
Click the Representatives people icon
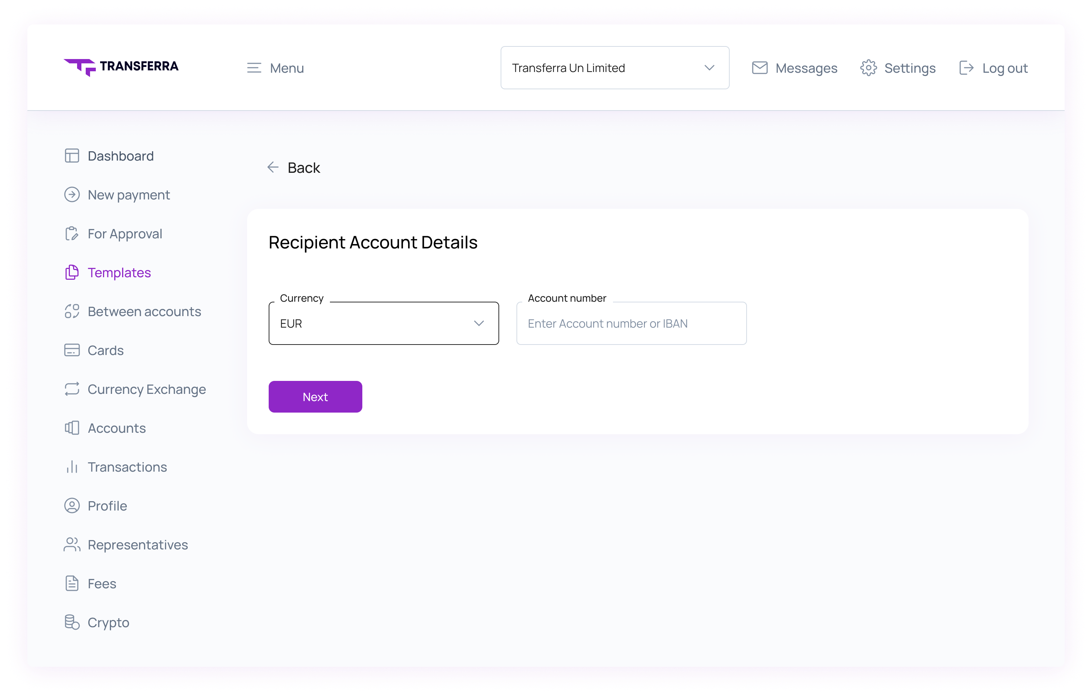point(72,545)
